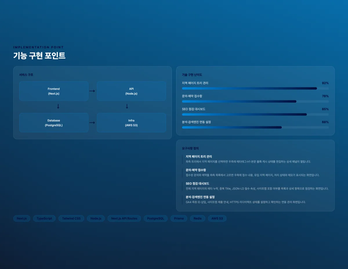Click the description starting with 좌측 트리에서
The height and width of the screenshot is (269, 348).
(248, 162)
